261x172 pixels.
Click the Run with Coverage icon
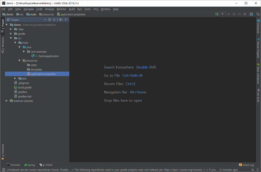coord(239,14)
